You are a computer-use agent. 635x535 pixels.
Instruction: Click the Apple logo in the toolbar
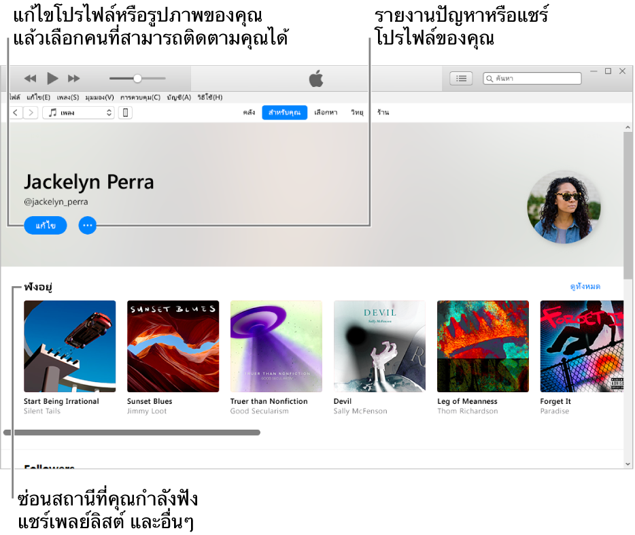(316, 78)
